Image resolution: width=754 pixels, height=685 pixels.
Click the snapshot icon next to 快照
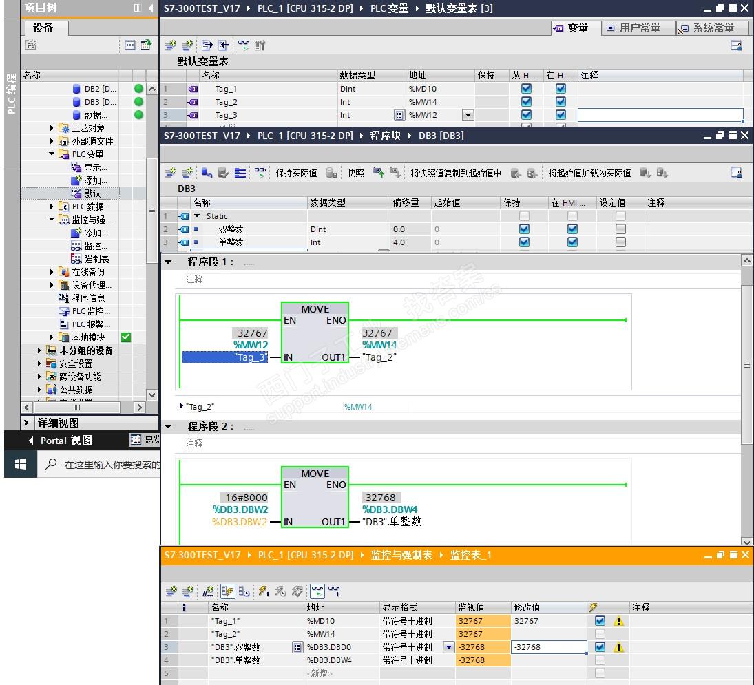[379, 173]
